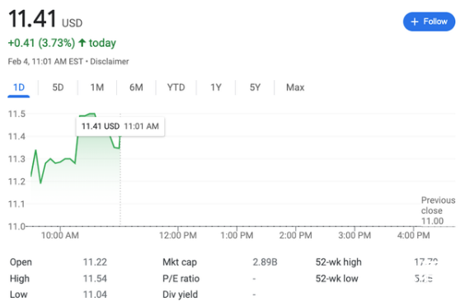Show the Max chart range

[x=295, y=87]
